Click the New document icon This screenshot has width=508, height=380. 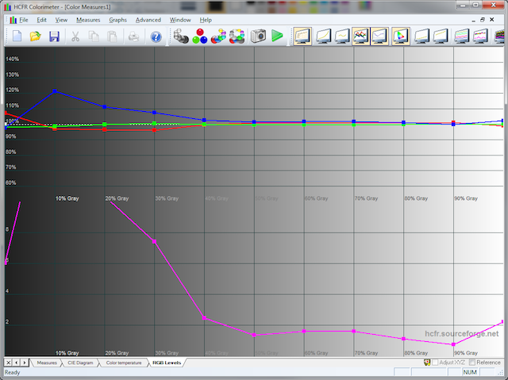[17, 36]
